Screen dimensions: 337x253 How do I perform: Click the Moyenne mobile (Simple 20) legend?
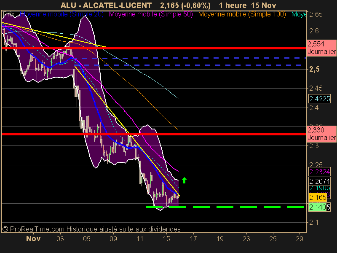[x=62, y=14]
